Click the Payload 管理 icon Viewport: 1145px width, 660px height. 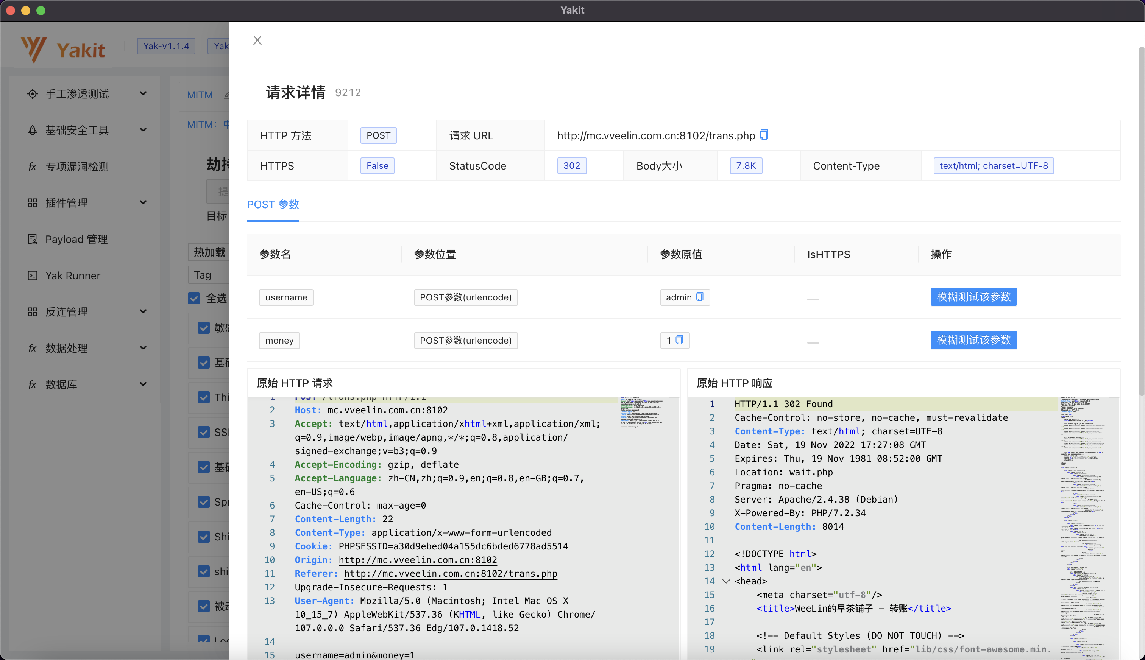(x=32, y=239)
